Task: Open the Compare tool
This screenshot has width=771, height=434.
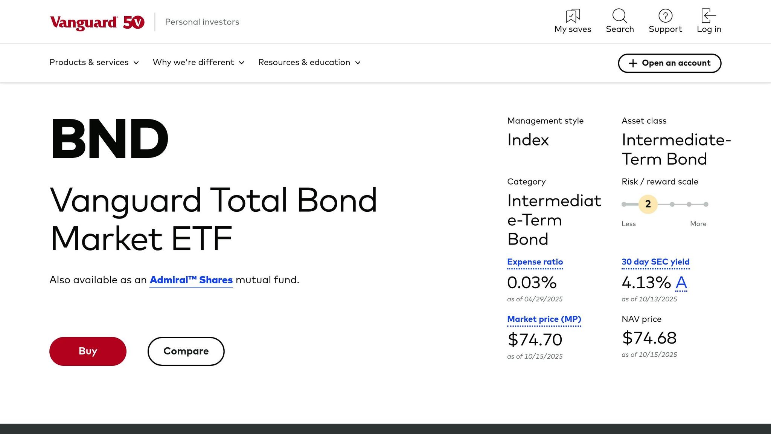Action: click(x=186, y=351)
